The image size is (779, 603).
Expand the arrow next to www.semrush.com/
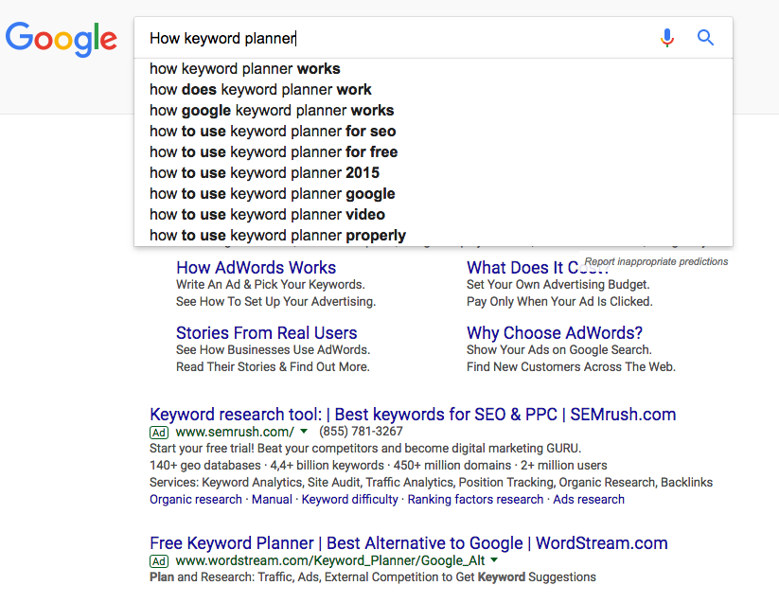coord(304,431)
